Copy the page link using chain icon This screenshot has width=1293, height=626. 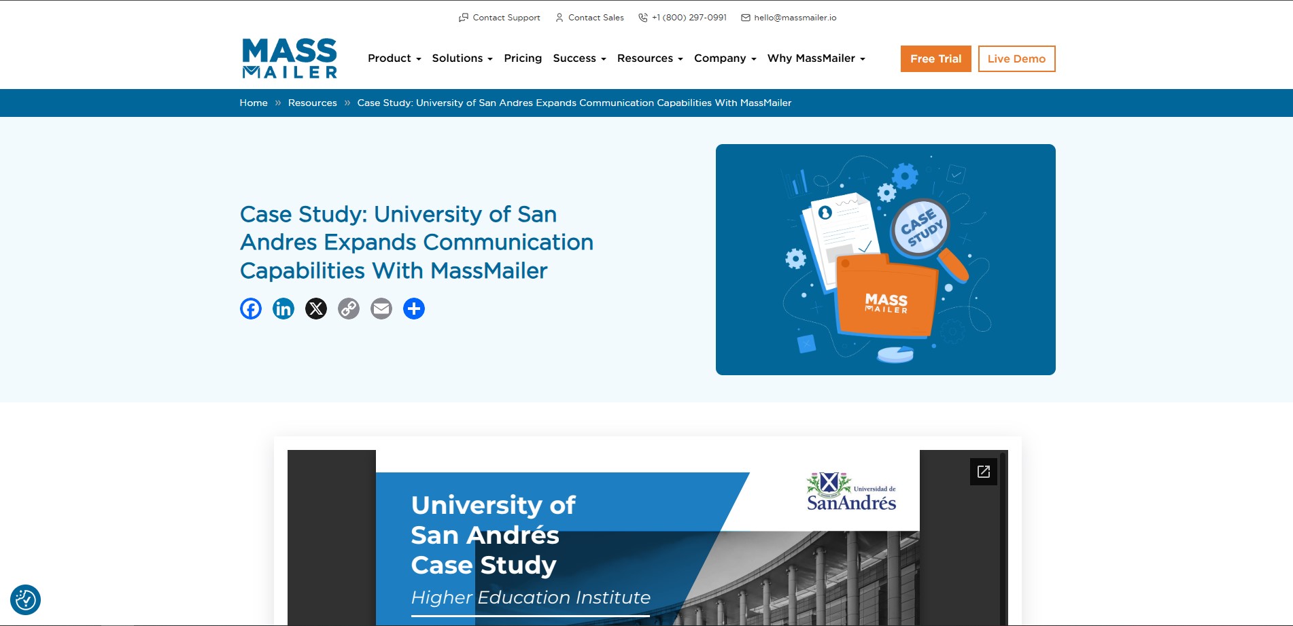pyautogui.click(x=349, y=309)
